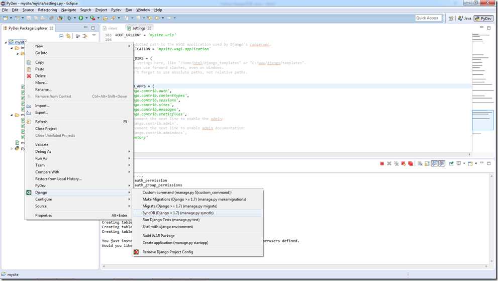
Task: Open the Open Console dropdown arrow
Action: coord(476,163)
